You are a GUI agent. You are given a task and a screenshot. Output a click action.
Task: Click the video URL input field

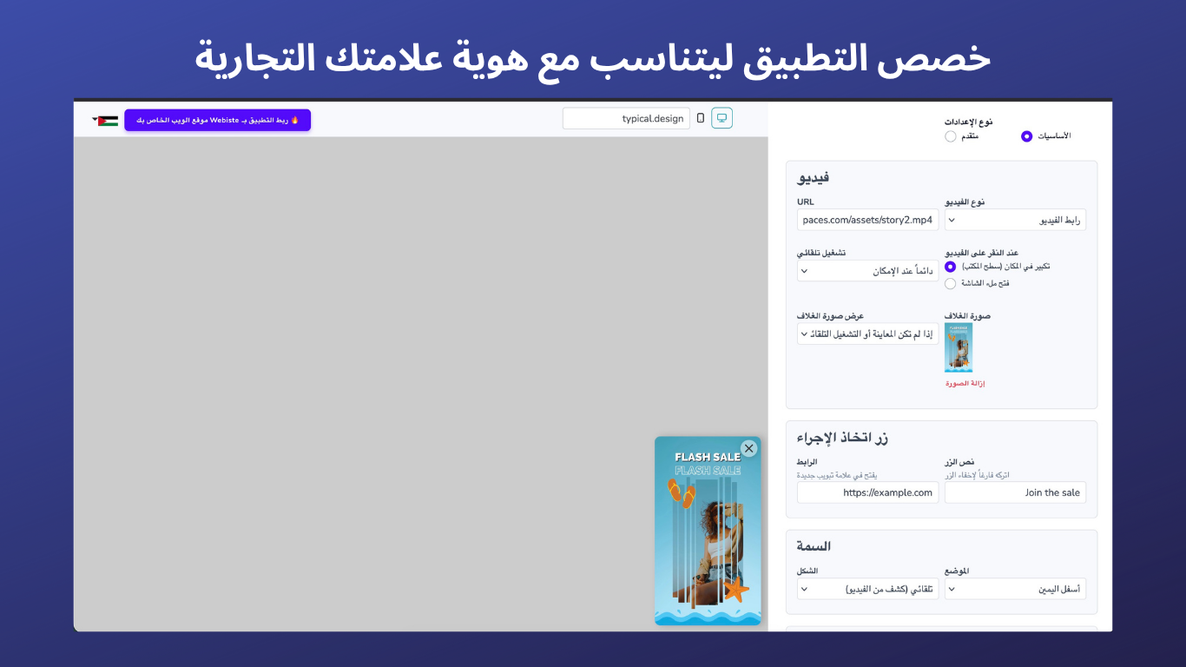pyautogui.click(x=867, y=220)
